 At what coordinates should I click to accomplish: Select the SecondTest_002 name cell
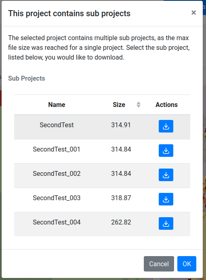pyautogui.click(x=57, y=173)
